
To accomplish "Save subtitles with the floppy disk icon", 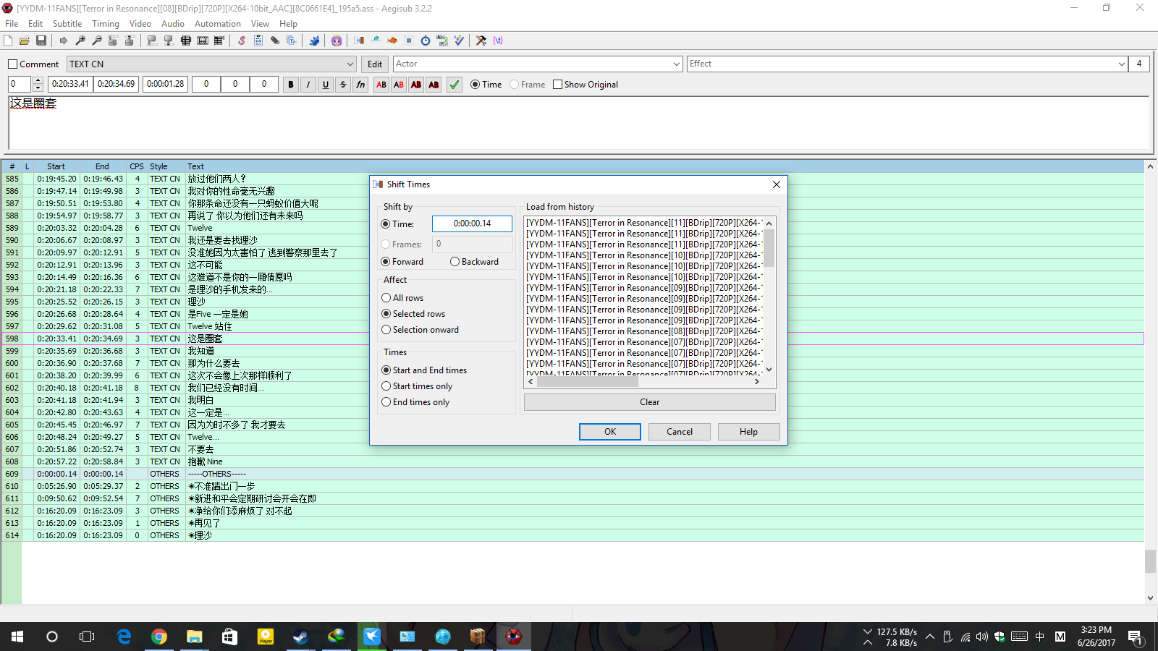I will [41, 41].
